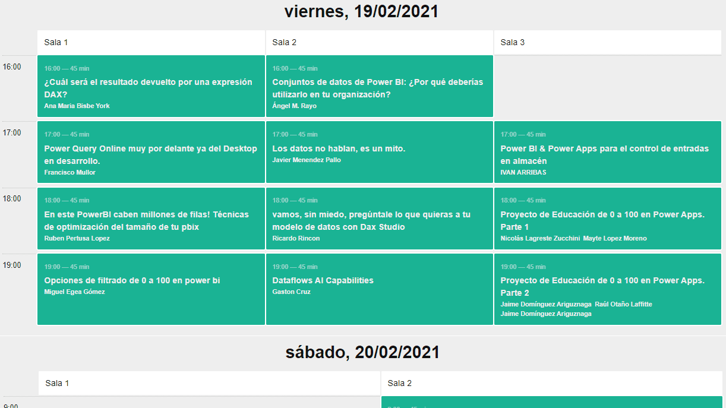This screenshot has height=408, width=726.
Task: Open 'Los datos no hablan' session
Action: click(x=339, y=148)
